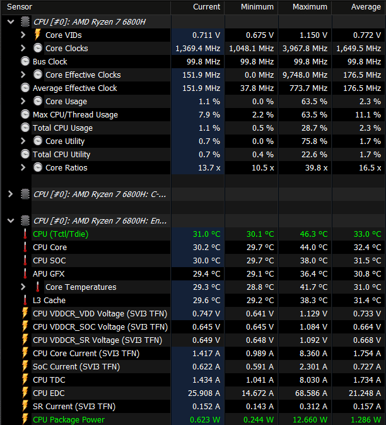
Task: Expand the Core Temperatures row
Action: pos(23,287)
